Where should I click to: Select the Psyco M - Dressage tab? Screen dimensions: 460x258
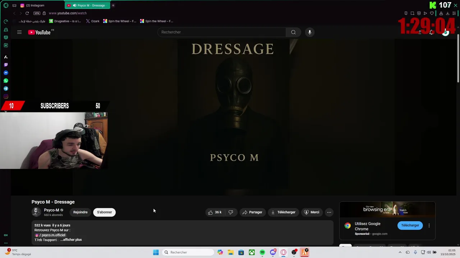pos(87,5)
